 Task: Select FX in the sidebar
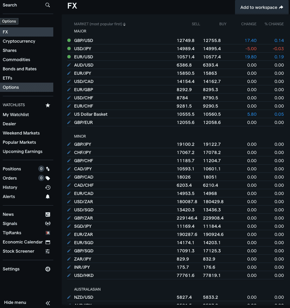click(x=27, y=32)
